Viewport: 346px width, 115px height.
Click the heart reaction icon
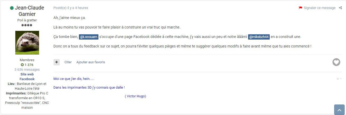[x=336, y=62]
